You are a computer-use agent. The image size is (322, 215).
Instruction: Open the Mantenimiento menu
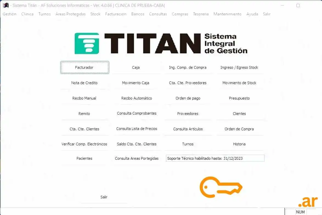(x=227, y=14)
